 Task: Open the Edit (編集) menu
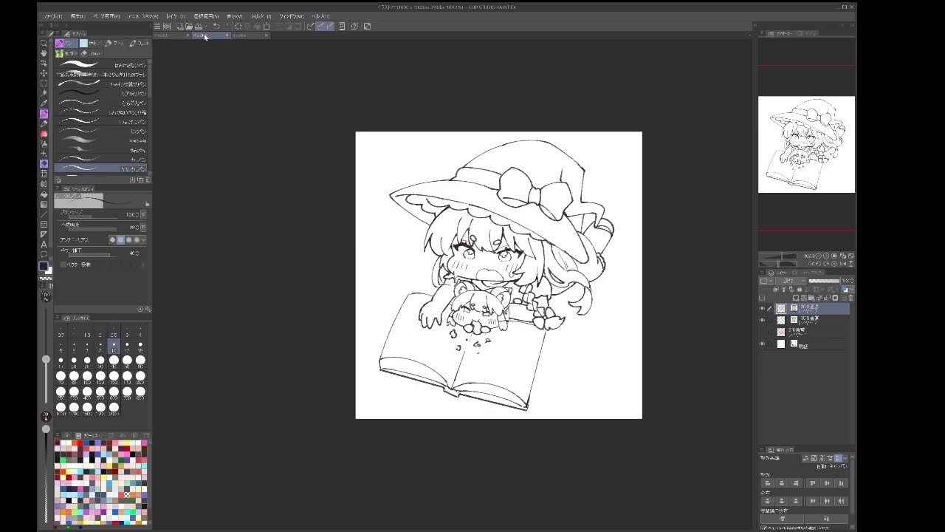point(78,16)
